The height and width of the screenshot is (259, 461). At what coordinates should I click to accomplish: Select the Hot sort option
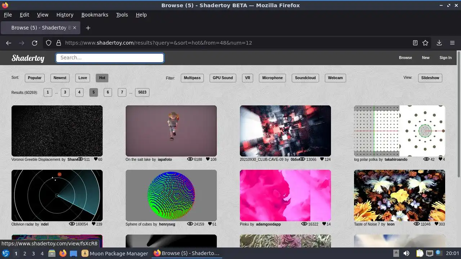(102, 78)
